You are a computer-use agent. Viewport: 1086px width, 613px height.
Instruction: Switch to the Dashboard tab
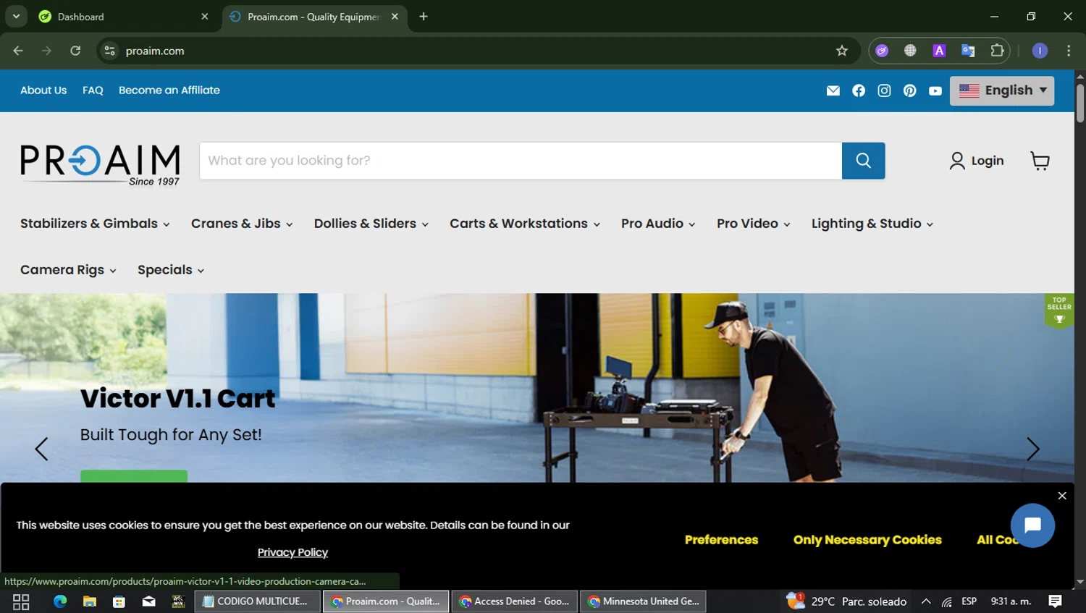[x=123, y=17]
